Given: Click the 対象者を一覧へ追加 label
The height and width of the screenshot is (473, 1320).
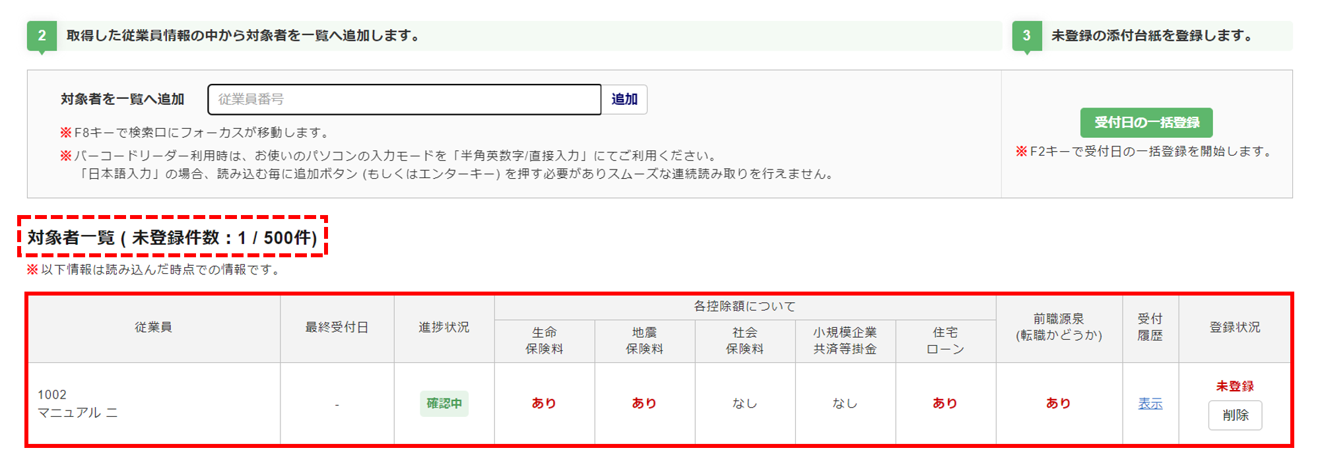Looking at the screenshot, I should tap(122, 100).
